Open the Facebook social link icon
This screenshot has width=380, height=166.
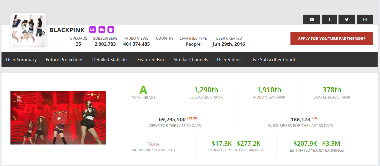(329, 19)
